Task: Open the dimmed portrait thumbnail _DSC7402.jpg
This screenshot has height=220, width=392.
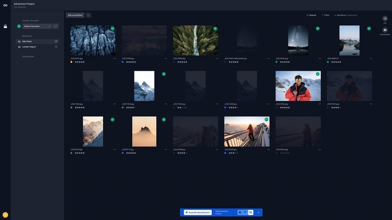Action: pos(349,86)
